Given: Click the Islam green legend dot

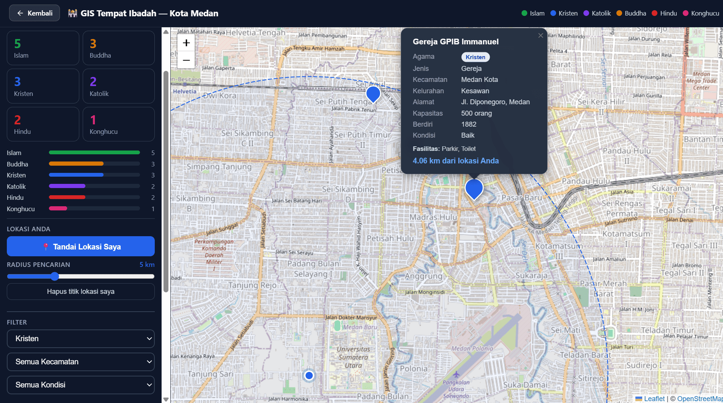Looking at the screenshot, I should point(524,13).
